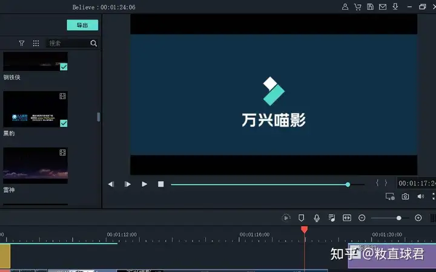Record voiceover with microphone icon

317,218
